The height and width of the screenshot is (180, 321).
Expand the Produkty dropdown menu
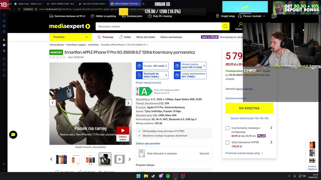[x=70, y=37]
